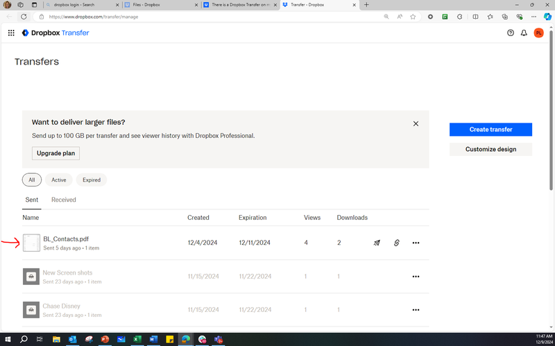Viewport: 555px width, 346px height.
Task: Close the Files - Dropbox browser tab
Action: (x=196, y=5)
